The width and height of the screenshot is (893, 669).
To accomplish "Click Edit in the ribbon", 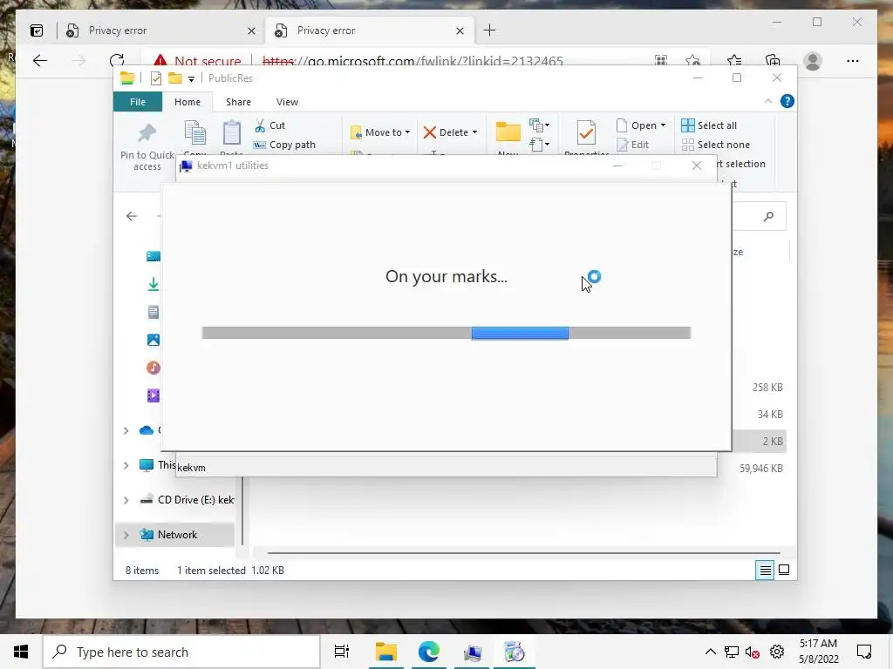I will point(633,145).
